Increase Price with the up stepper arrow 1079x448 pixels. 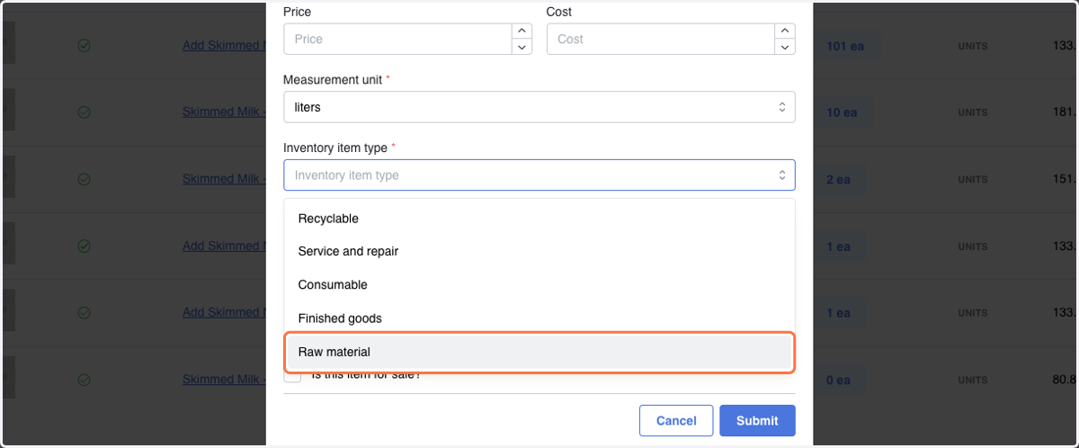pos(522,31)
